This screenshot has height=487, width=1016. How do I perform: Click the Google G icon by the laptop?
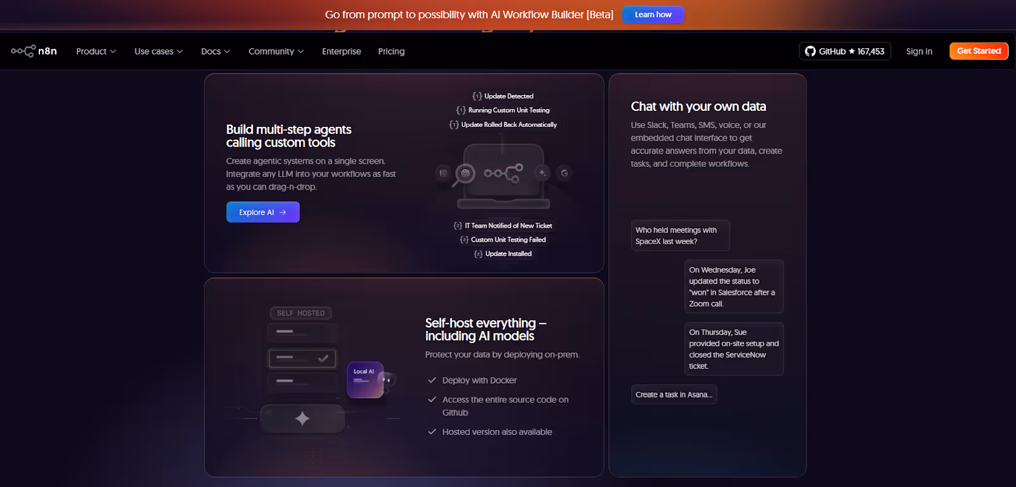(564, 172)
